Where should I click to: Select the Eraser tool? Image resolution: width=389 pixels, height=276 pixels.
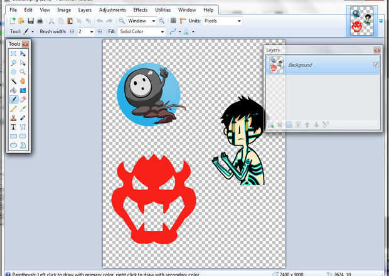tap(23, 100)
